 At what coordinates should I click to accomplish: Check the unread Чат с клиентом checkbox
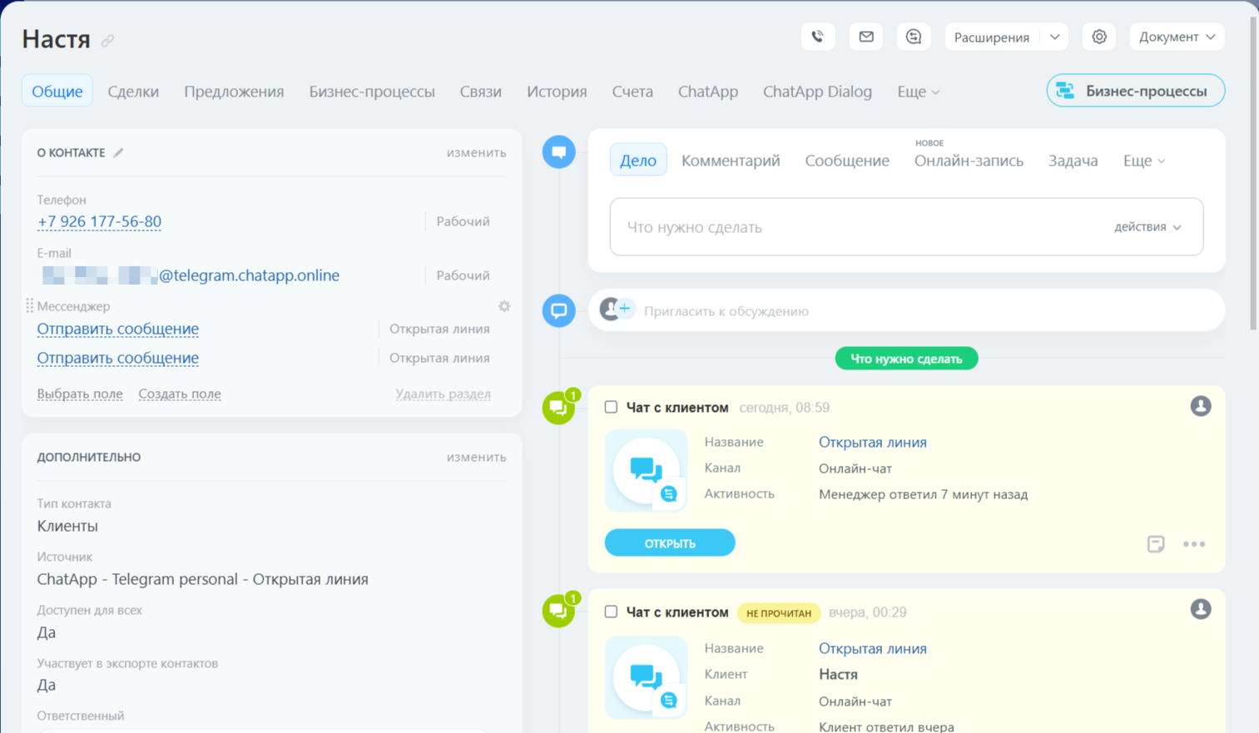(611, 612)
